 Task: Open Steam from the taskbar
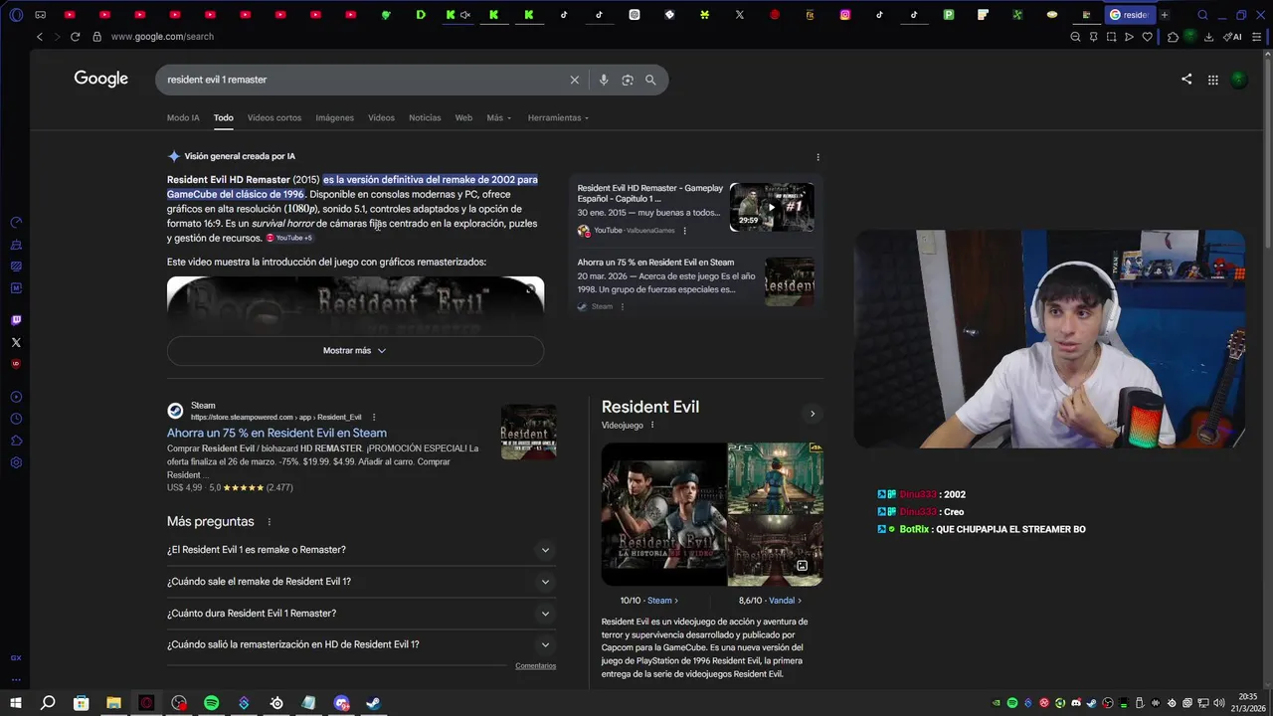(373, 703)
